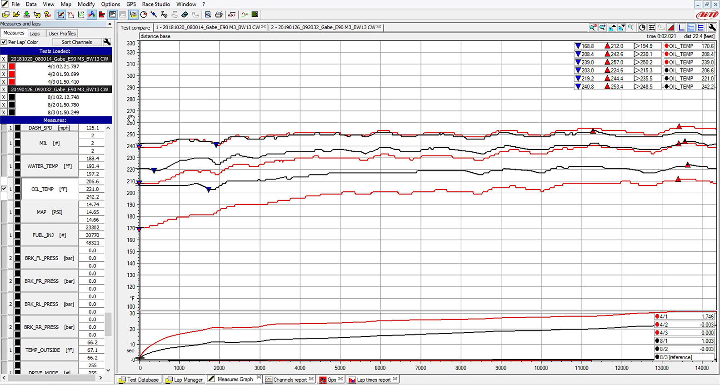Toggle the X box for lap 8/3 01.50.249
The height and width of the screenshot is (385, 720).
pos(4,112)
